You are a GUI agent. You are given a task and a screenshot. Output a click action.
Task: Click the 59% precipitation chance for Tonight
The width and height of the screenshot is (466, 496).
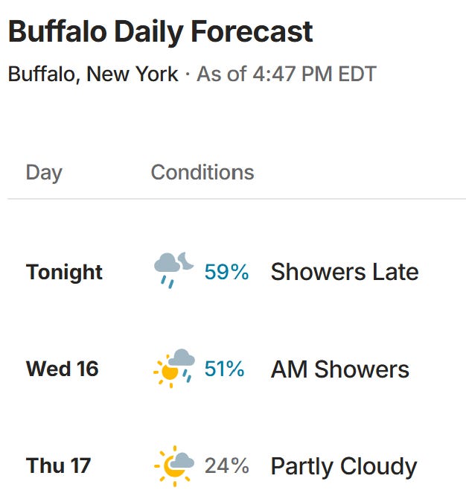pyautogui.click(x=226, y=272)
